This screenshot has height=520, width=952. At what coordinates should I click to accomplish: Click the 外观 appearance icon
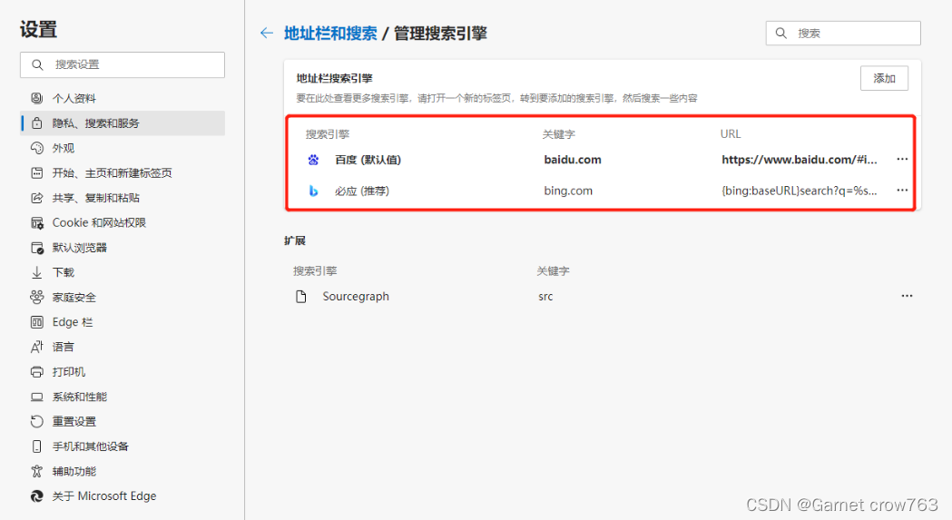pos(37,148)
